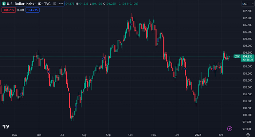Click the green S symbol logo icon
This screenshot has width=255, height=137.
4,4
